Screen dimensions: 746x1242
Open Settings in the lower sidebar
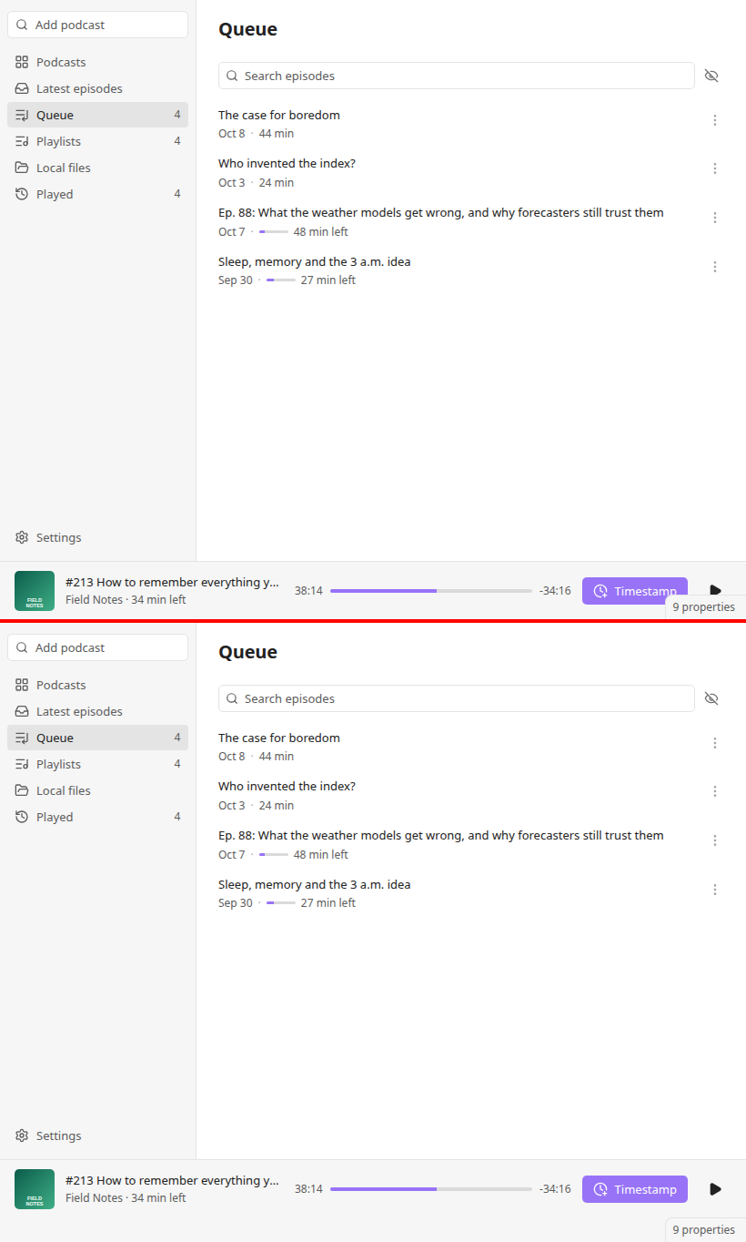pyautogui.click(x=97, y=1135)
